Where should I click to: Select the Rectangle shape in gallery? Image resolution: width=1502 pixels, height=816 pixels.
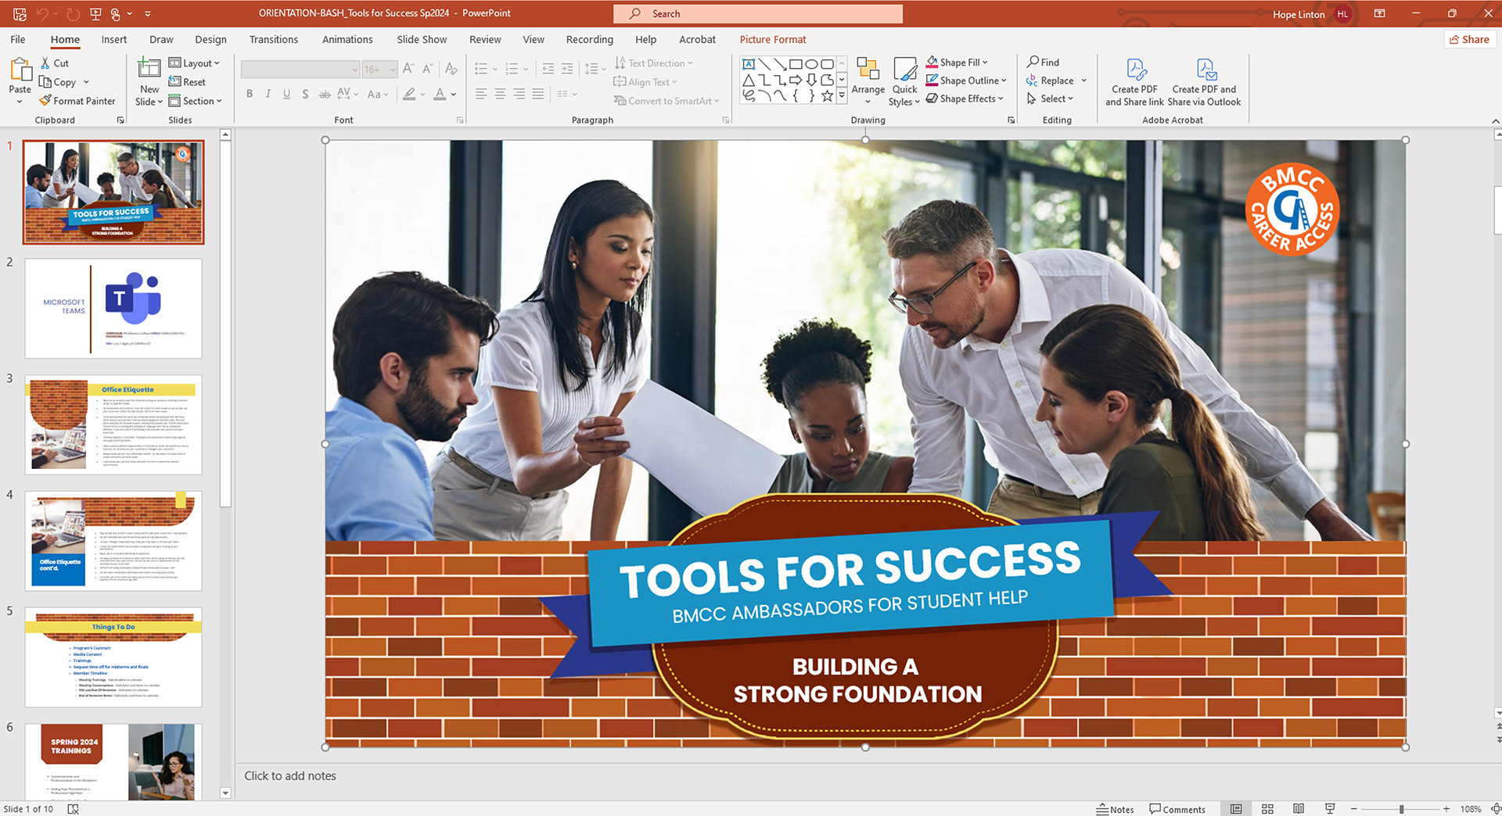point(796,64)
